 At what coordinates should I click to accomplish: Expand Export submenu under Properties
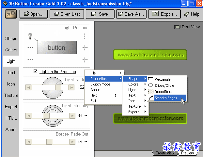(135, 112)
